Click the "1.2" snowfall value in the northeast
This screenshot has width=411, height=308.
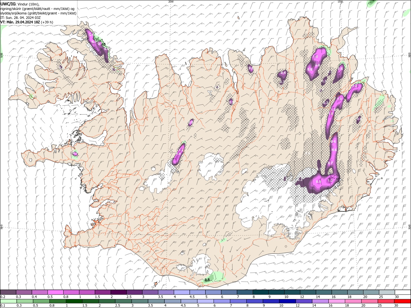[354, 86]
